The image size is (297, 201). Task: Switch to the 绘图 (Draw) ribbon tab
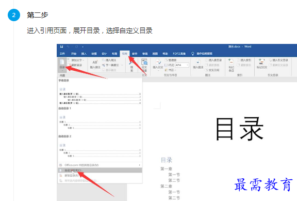[94, 54]
